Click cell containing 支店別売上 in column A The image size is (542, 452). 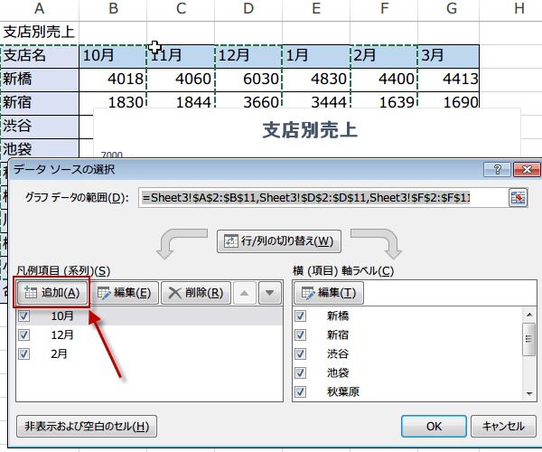tap(40, 33)
